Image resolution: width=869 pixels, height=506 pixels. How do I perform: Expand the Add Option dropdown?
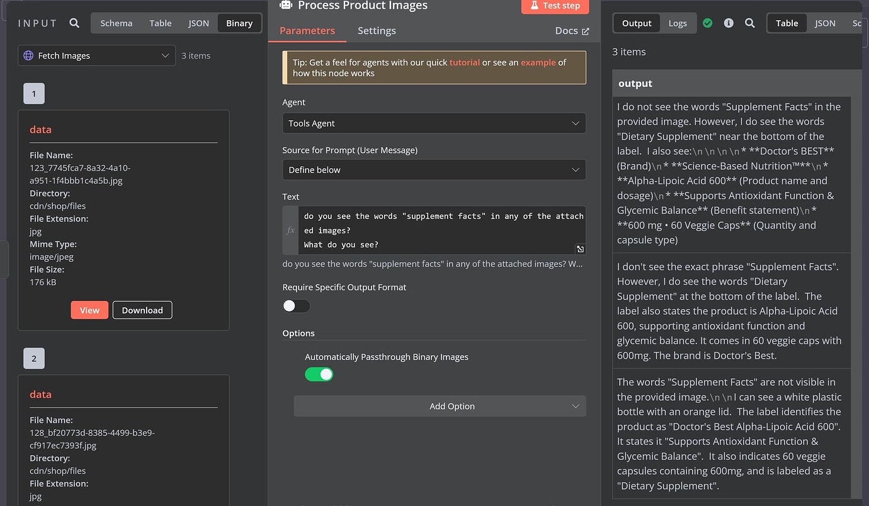coord(440,407)
